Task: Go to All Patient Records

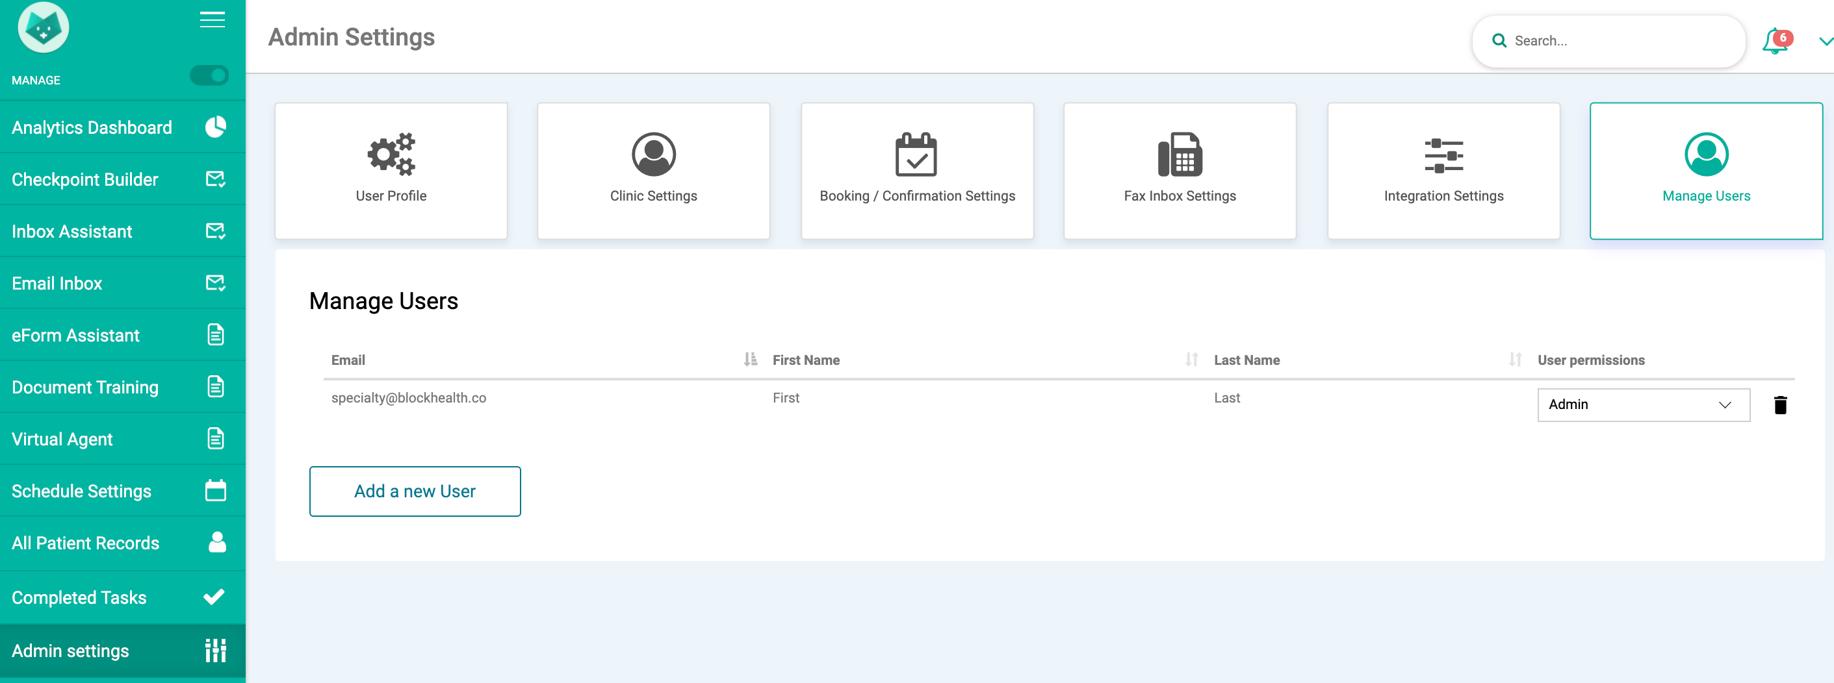Action: (x=122, y=543)
